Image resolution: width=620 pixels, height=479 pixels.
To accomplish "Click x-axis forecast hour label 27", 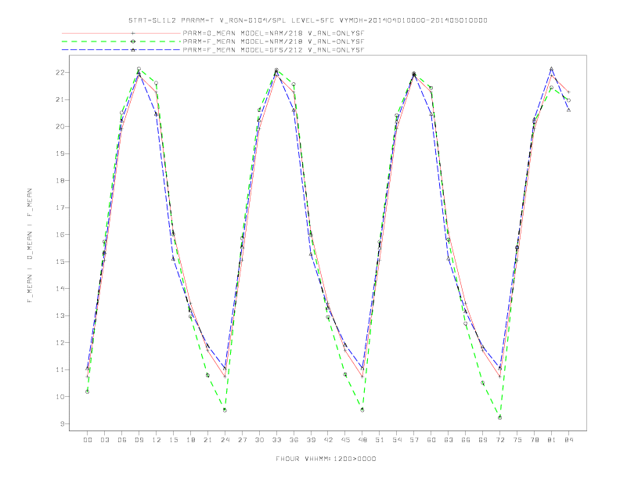I will [242, 440].
